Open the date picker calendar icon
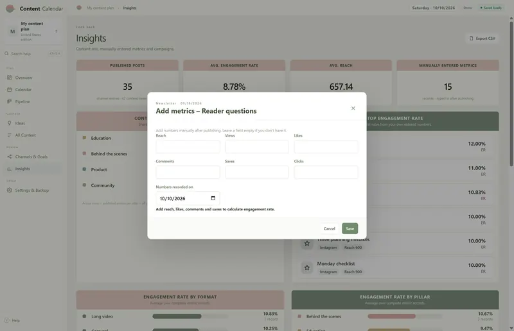The image size is (514, 331). tap(213, 198)
